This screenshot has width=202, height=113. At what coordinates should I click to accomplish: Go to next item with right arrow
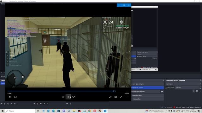pos(130,52)
